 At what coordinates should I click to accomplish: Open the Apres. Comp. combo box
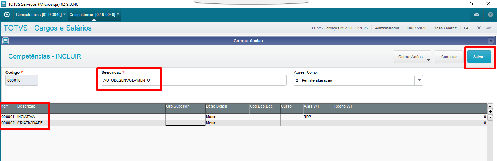click(358, 80)
